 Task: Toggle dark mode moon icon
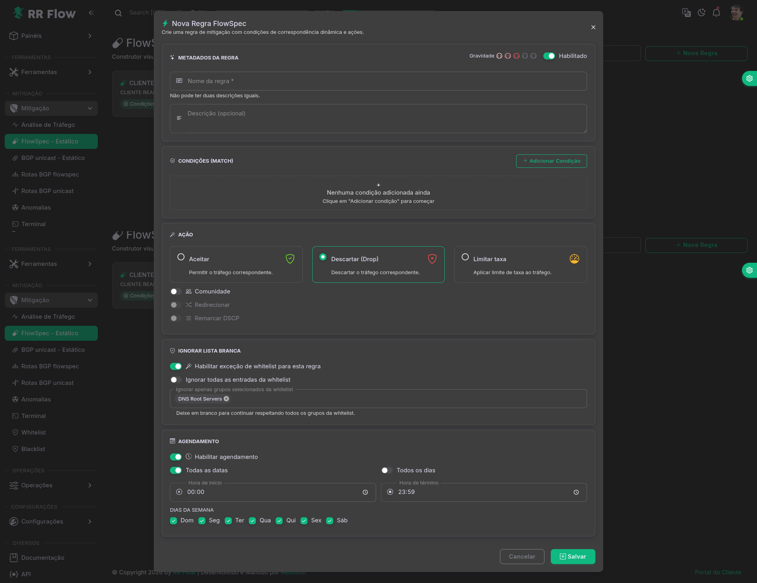[x=701, y=13]
